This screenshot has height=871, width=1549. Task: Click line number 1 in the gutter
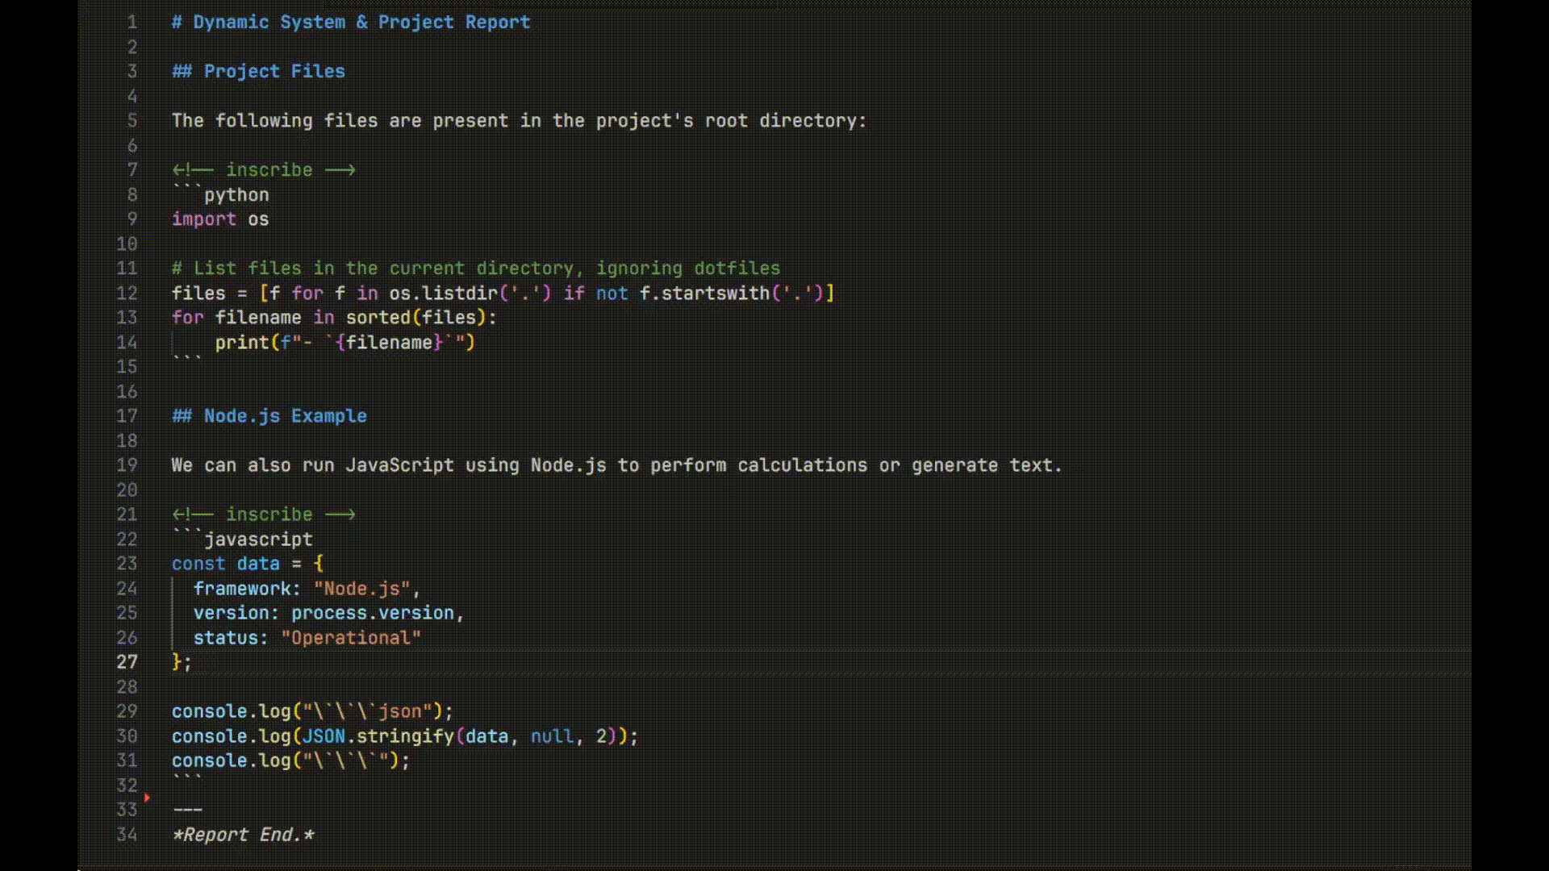[x=132, y=23]
